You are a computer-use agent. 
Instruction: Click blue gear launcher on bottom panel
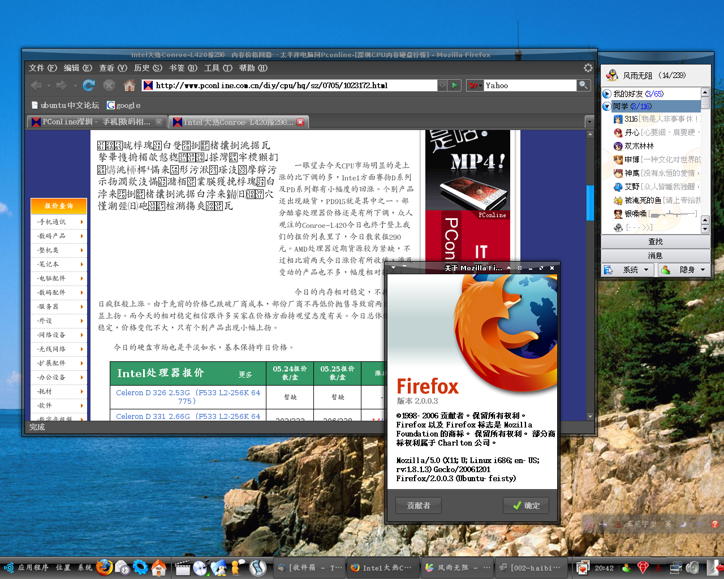point(140,567)
